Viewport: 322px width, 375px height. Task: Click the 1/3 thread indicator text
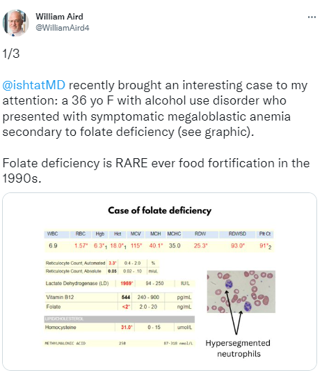[x=11, y=54]
